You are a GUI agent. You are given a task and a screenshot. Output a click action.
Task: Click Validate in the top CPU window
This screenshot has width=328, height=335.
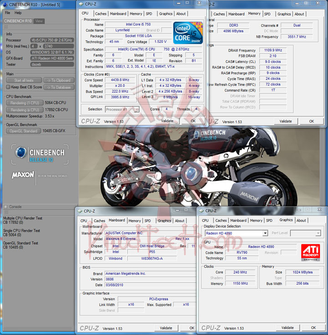tap(167, 121)
